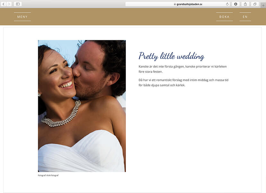Click the BOKA booking button
This screenshot has width=266, height=193.
[224, 17]
